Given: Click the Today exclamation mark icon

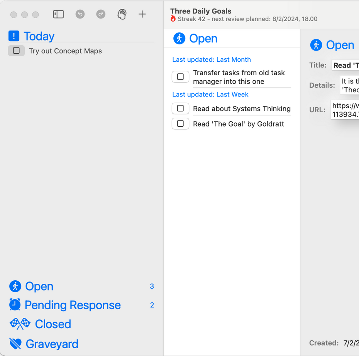Looking at the screenshot, I should point(14,36).
